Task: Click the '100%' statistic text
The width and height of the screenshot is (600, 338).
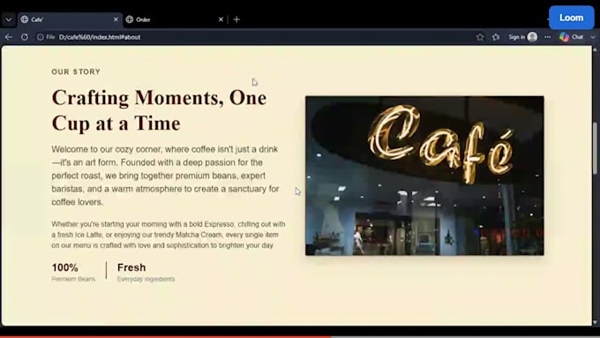Action: tap(64, 267)
